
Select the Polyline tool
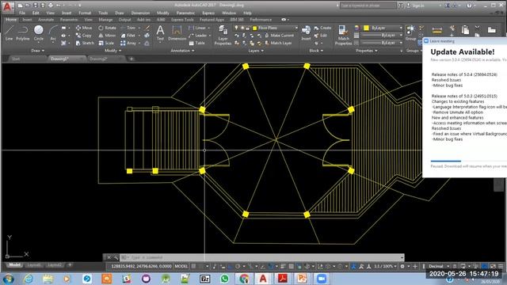point(23,32)
